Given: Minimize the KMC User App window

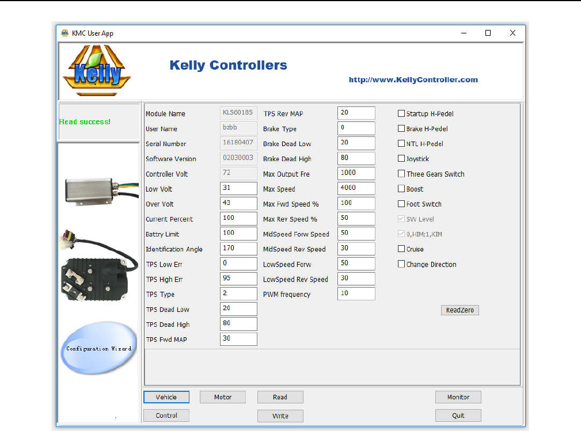Looking at the screenshot, I should [464, 33].
